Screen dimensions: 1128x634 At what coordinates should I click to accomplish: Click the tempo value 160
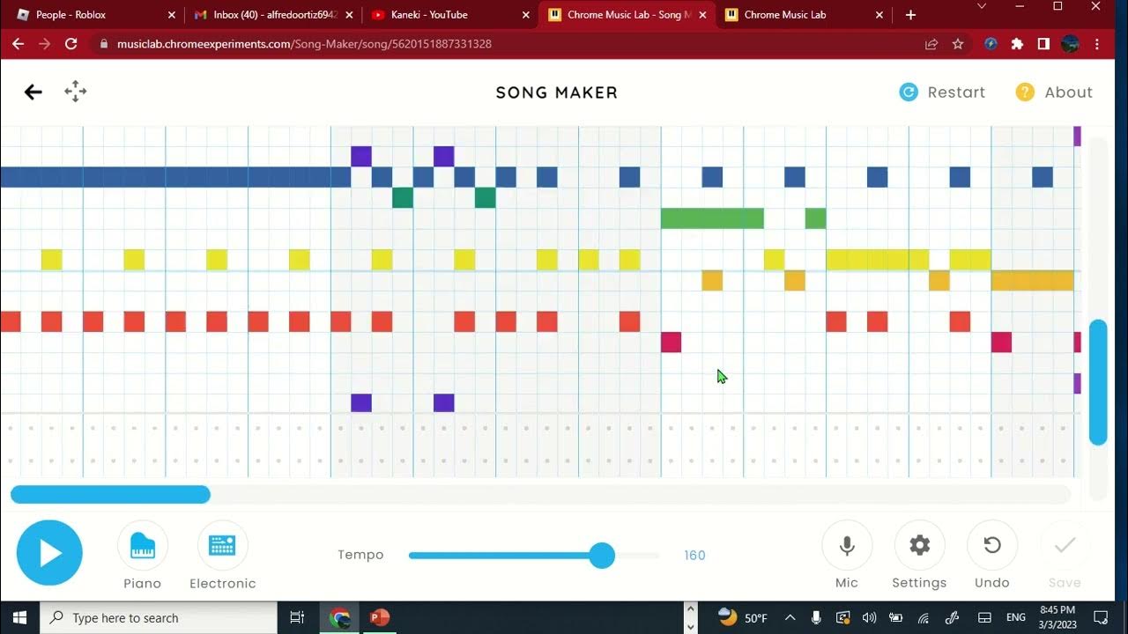point(694,556)
